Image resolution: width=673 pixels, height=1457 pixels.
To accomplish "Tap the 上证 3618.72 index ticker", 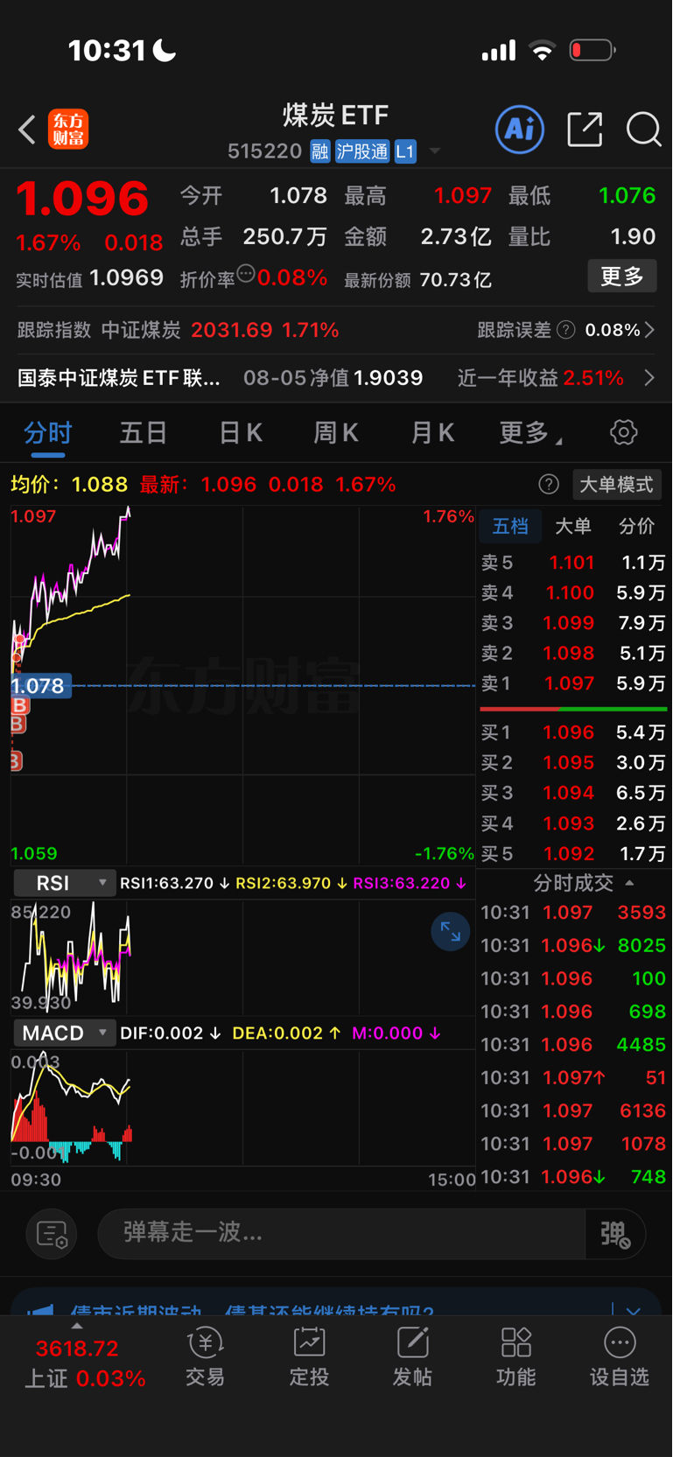I will pos(84,1362).
